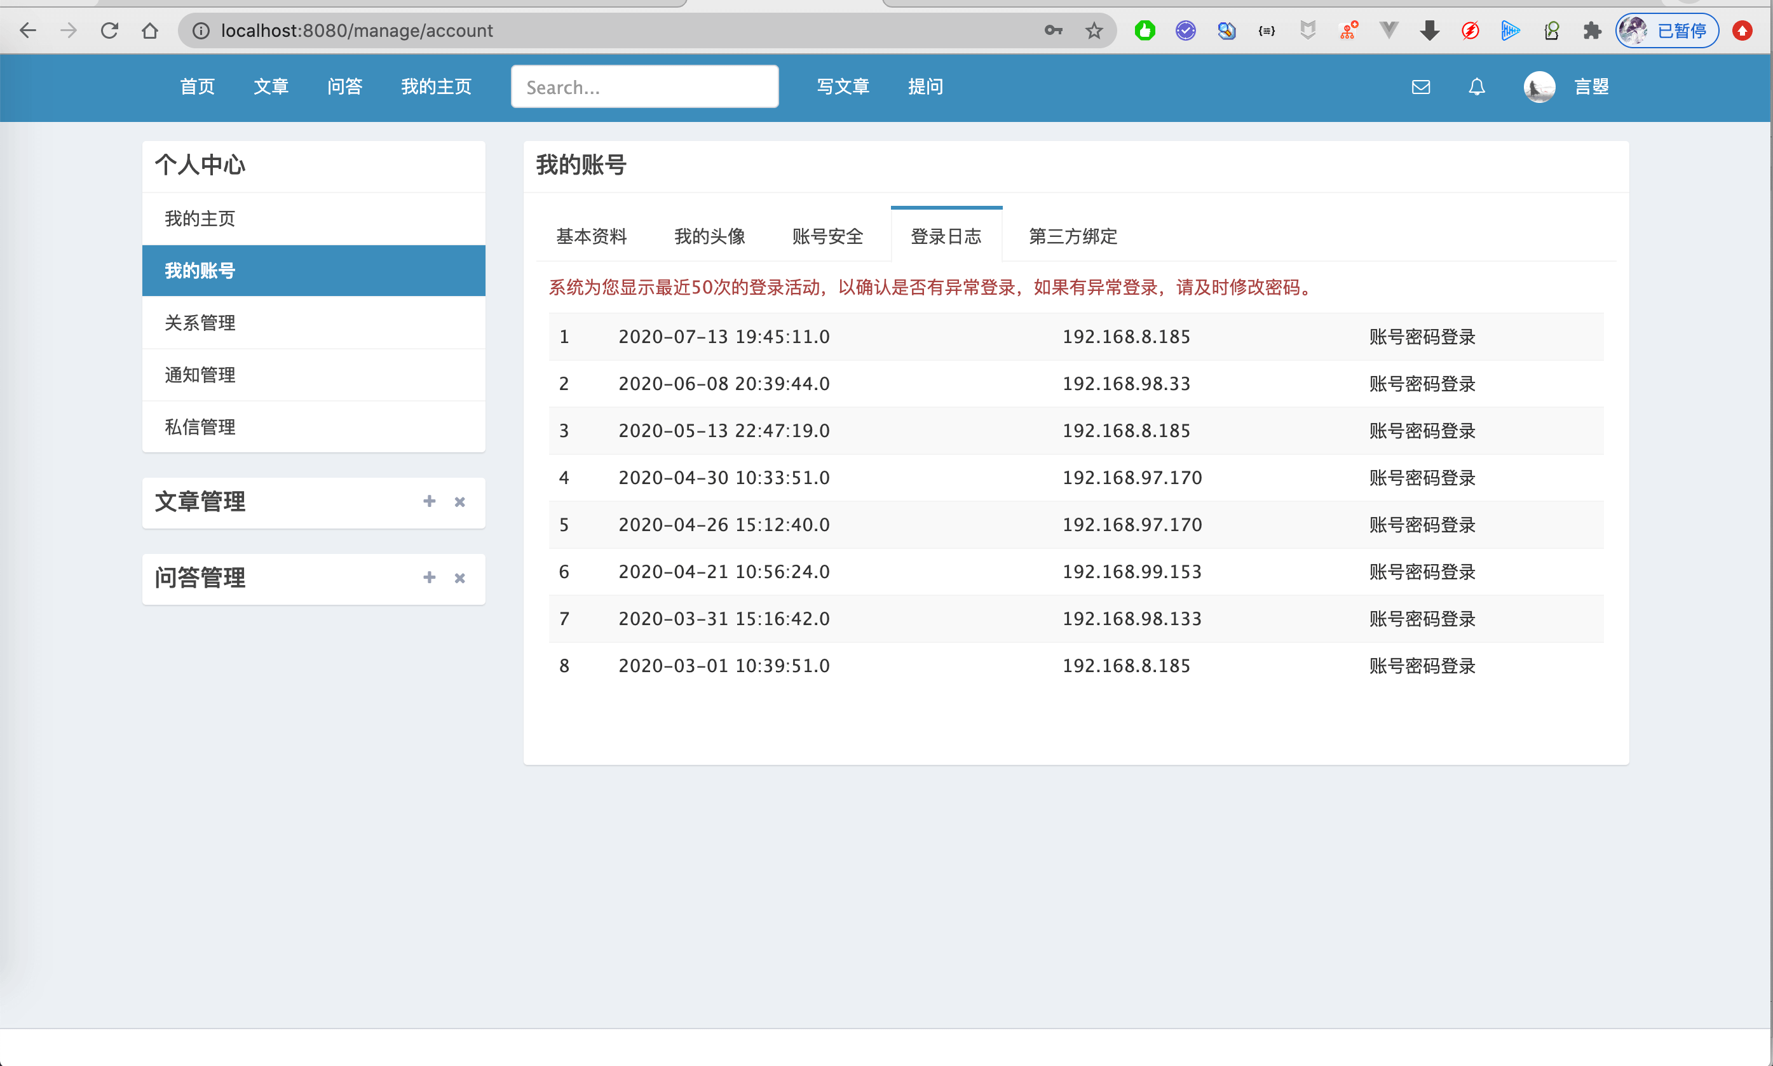Close the 文章管理 panel with x

click(x=460, y=502)
